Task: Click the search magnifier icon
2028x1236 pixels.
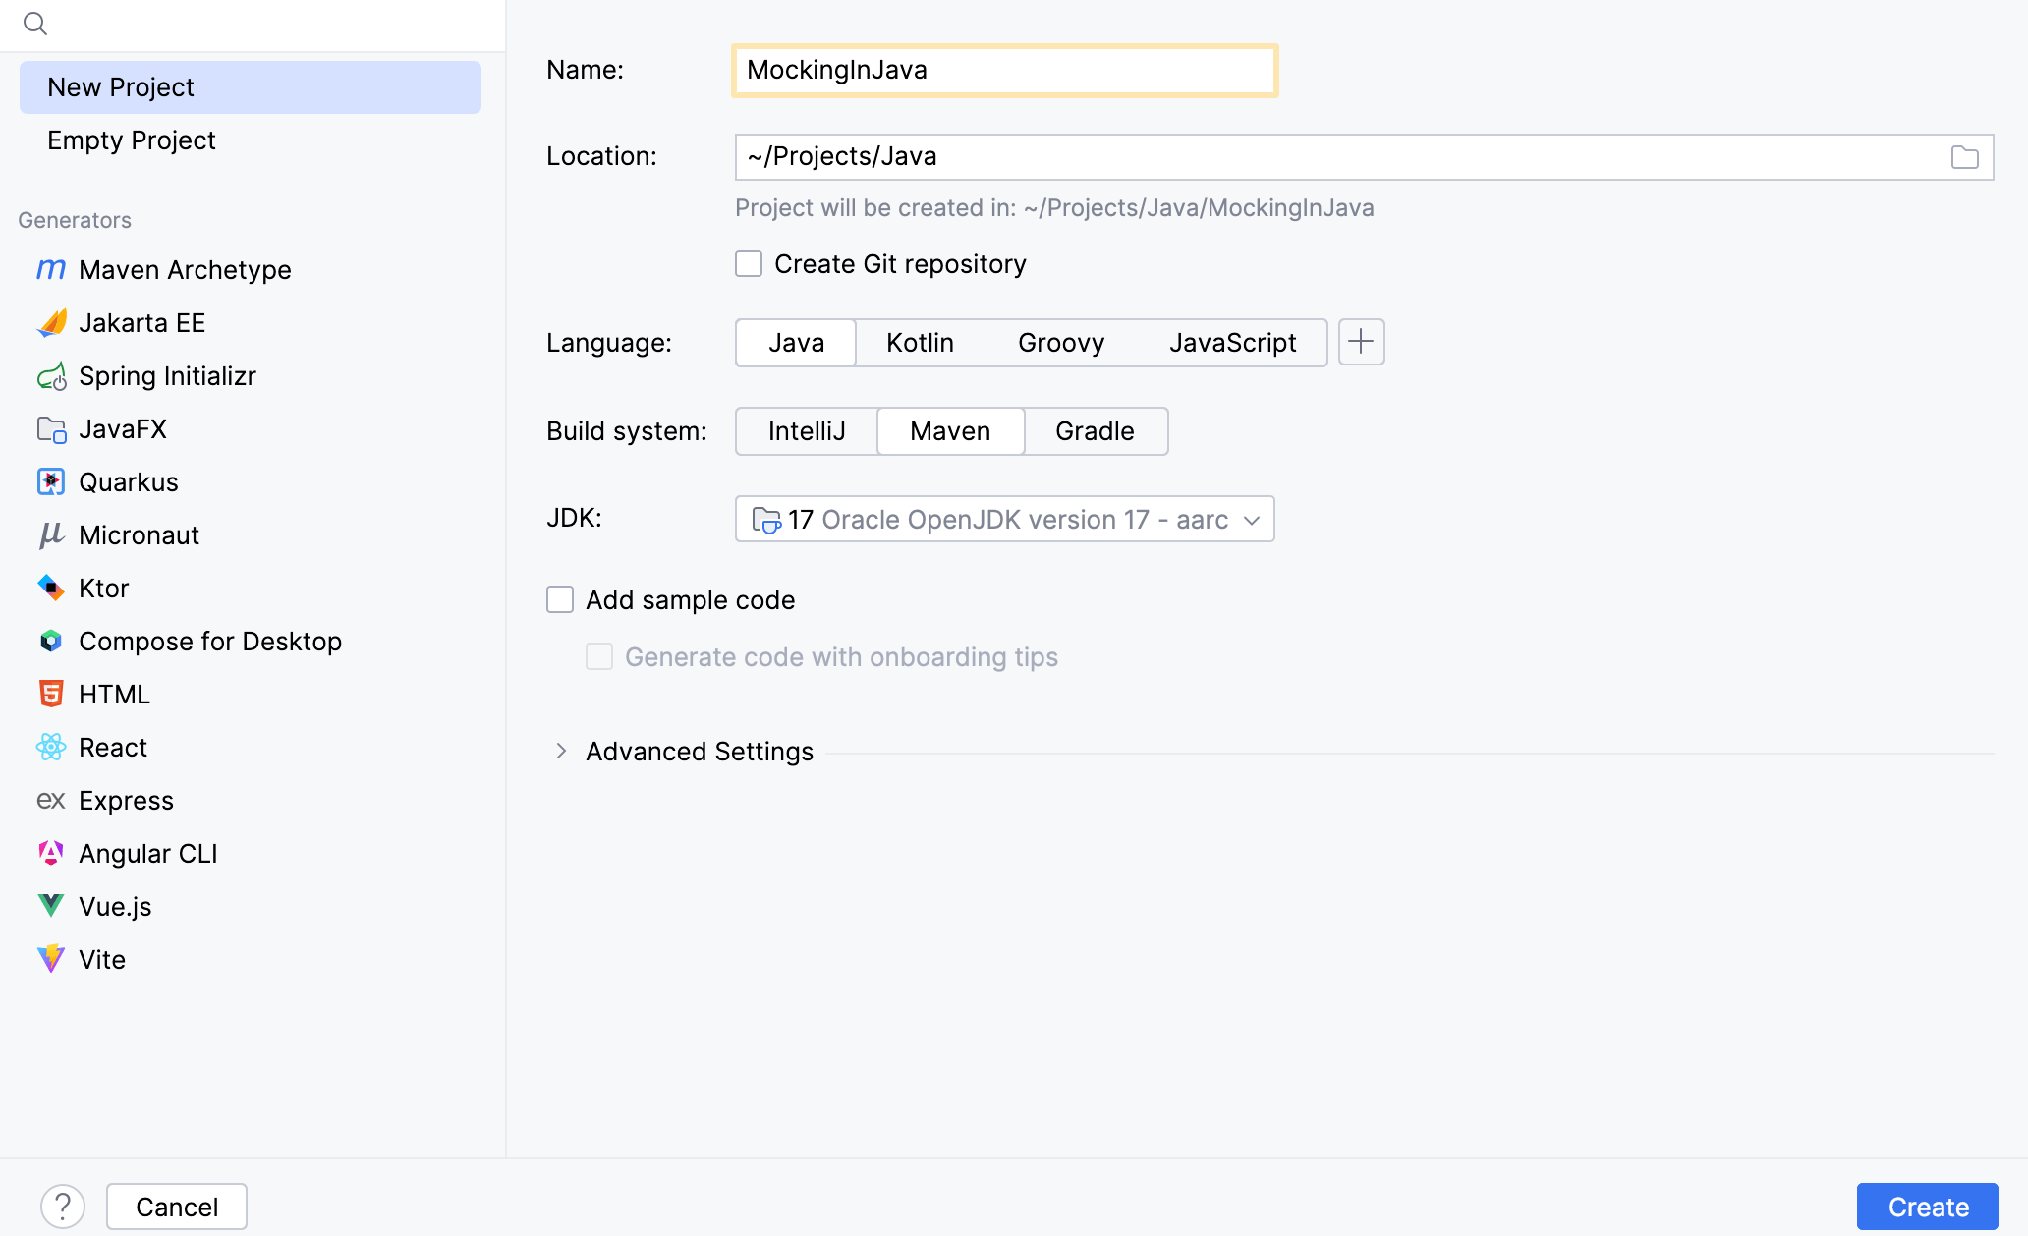Action: coord(35,24)
